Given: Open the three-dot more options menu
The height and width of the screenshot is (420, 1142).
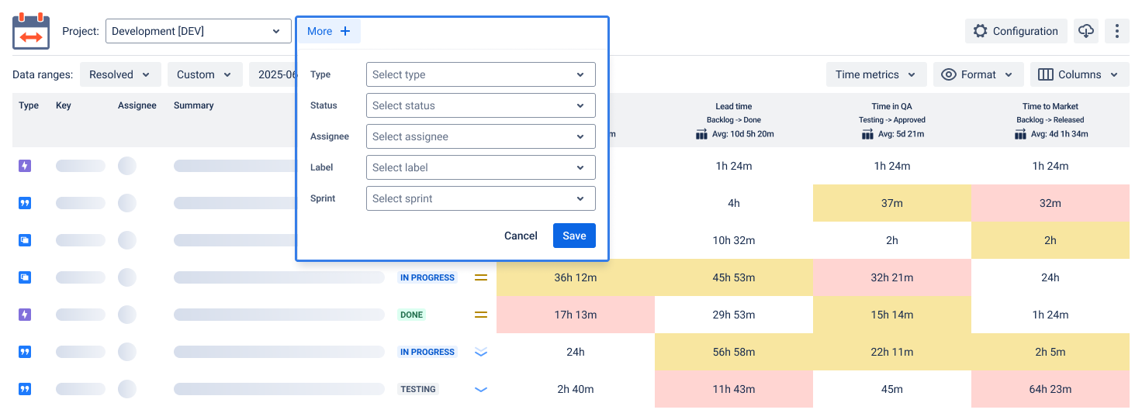Looking at the screenshot, I should pos(1117,31).
